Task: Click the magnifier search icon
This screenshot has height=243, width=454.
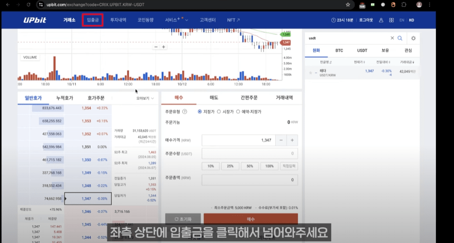Action: [x=400, y=38]
